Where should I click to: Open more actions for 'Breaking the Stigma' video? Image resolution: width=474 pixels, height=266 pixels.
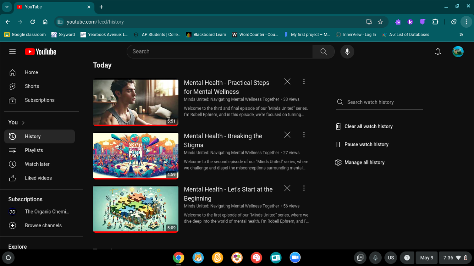(x=304, y=135)
